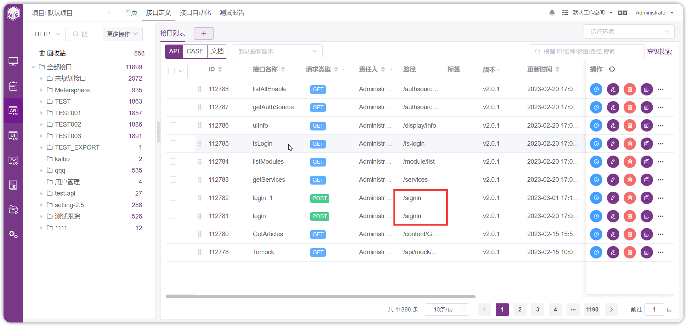The width and height of the screenshot is (687, 326).
Task: Open the task list icon beside workspace
Action: point(565,13)
